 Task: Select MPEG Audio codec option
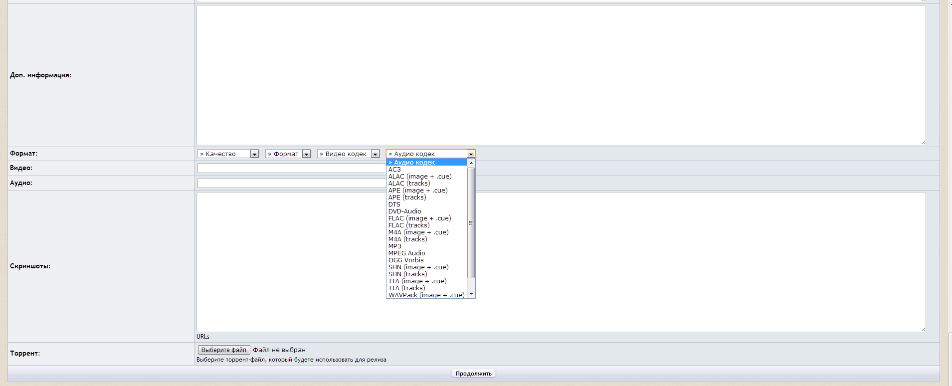[x=427, y=253]
